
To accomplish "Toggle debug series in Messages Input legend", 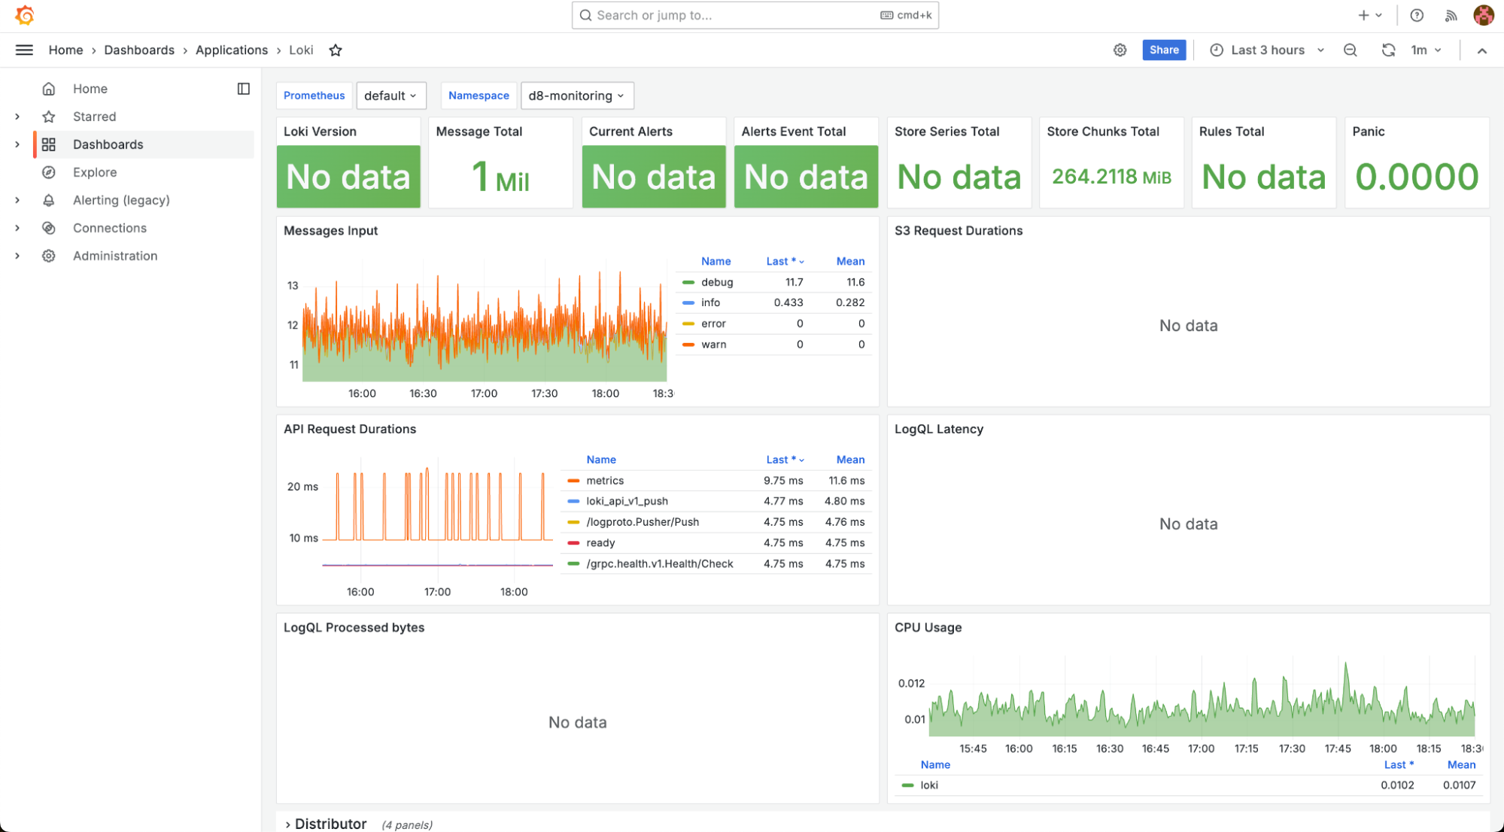I will (716, 282).
